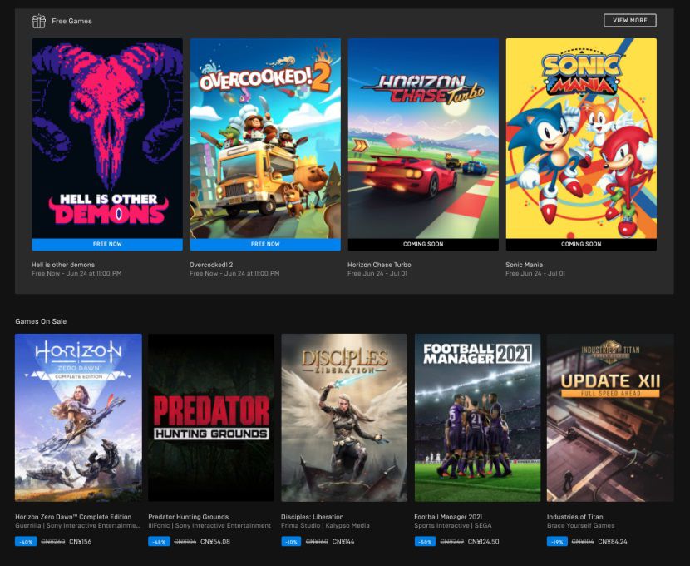Open the Hell is Other Demons cover art

(x=107, y=138)
